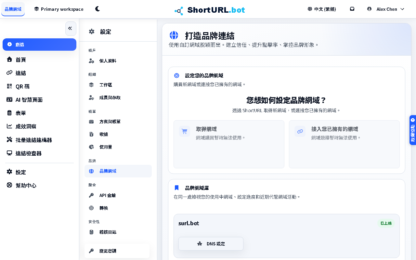Click the key icon beside API 金鑰
416x260 pixels.
[91, 195]
